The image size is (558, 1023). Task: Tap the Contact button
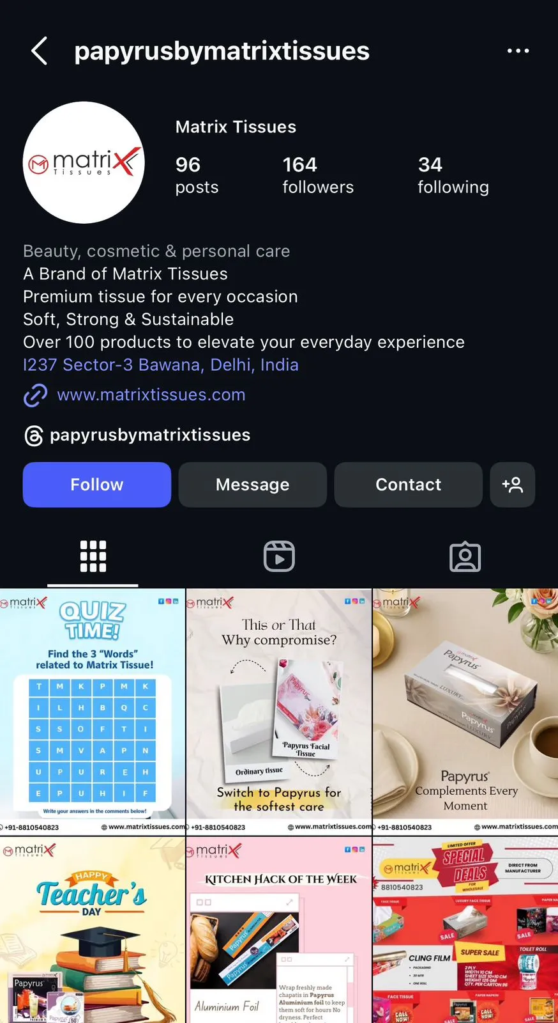click(x=409, y=485)
